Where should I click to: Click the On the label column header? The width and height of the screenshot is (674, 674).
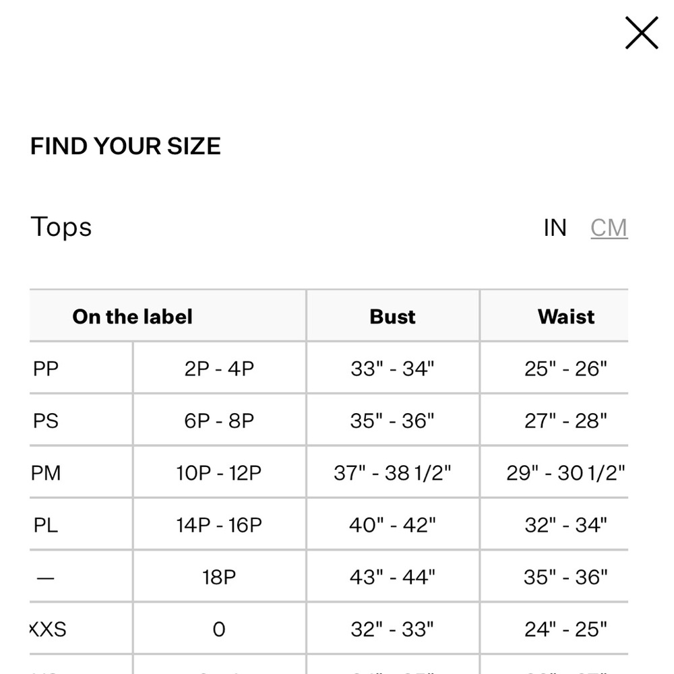coord(132,316)
